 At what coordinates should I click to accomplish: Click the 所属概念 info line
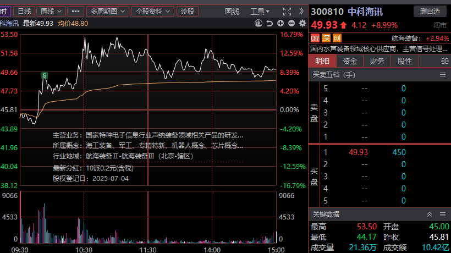point(148,145)
